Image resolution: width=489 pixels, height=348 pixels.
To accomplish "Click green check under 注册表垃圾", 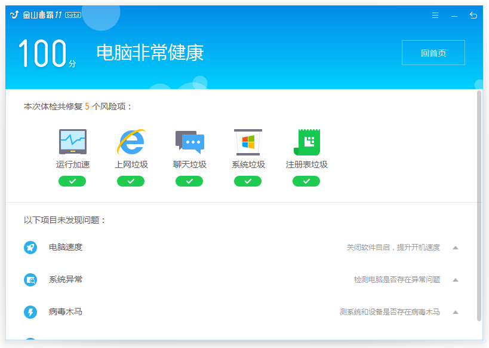I will point(306,181).
